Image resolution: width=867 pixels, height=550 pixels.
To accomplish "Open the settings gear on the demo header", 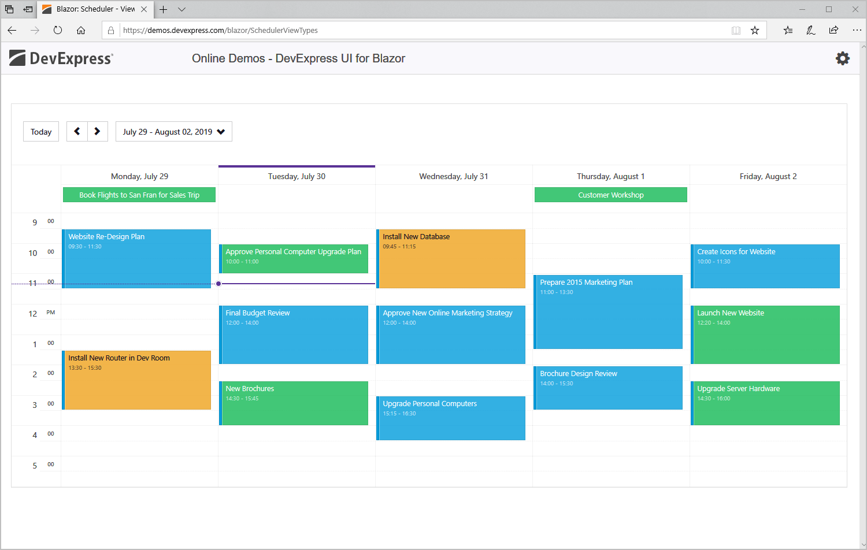I will [x=843, y=58].
